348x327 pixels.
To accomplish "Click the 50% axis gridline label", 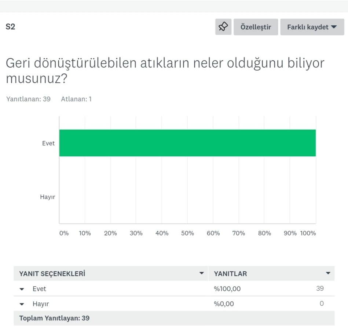I will coord(187,233).
